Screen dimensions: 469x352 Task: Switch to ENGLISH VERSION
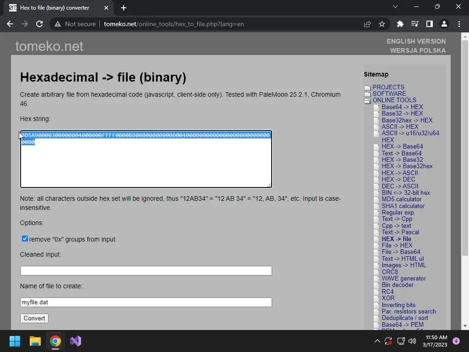(416, 41)
